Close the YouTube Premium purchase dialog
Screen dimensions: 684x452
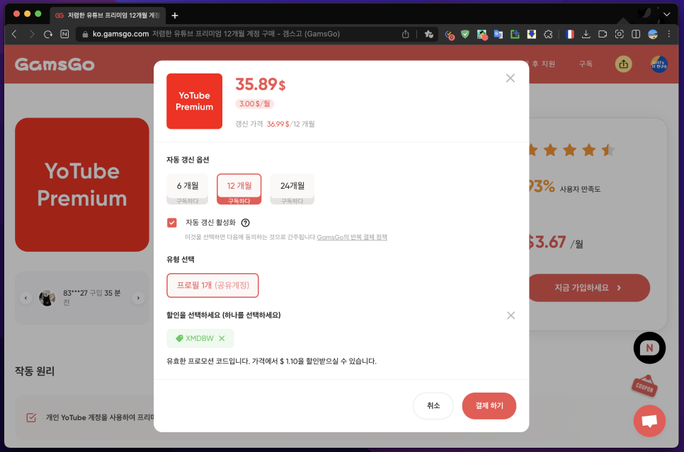click(x=510, y=78)
